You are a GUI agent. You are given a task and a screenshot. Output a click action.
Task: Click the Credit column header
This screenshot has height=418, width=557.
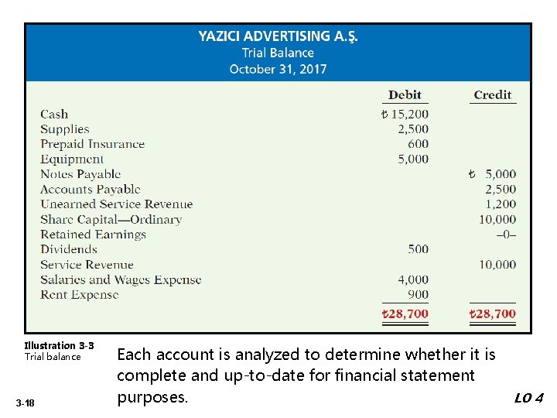pyautogui.click(x=493, y=95)
